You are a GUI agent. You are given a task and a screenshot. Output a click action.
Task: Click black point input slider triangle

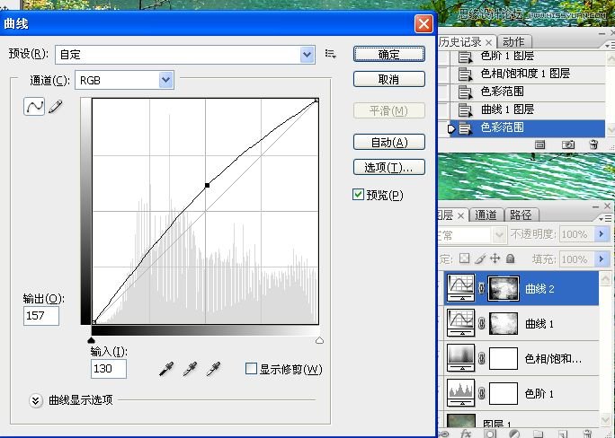click(92, 340)
